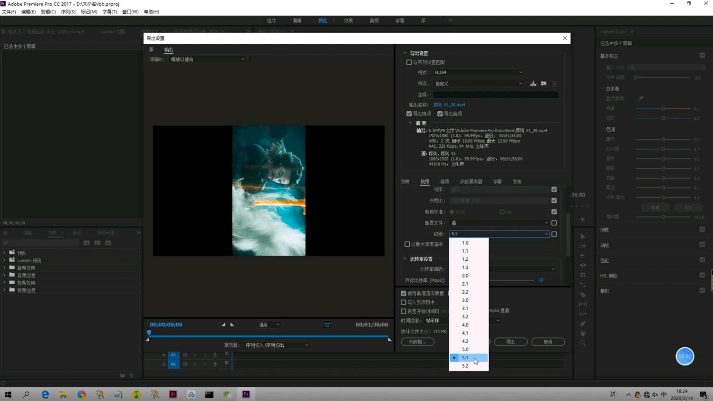Viewport: 713px width, 401px height.
Task: Toggle 使用最高渲染质量 checkbox
Action: point(404,294)
